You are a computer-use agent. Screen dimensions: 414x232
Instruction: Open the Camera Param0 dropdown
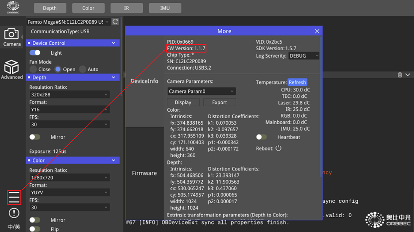201,91
